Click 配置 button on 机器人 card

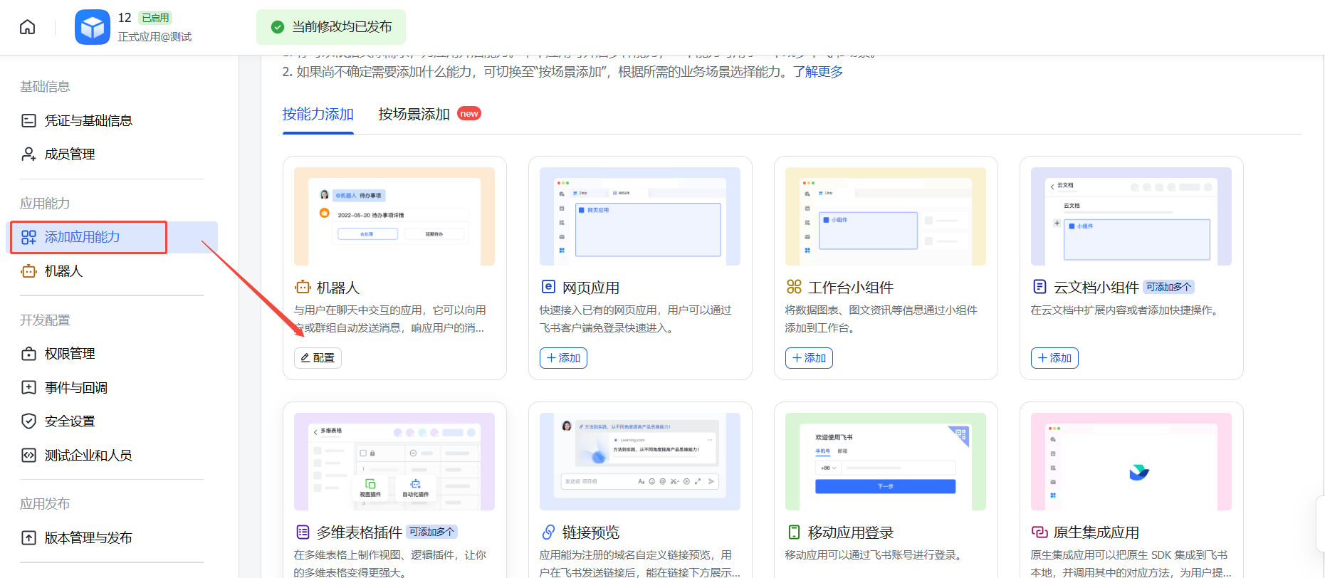[x=318, y=358]
